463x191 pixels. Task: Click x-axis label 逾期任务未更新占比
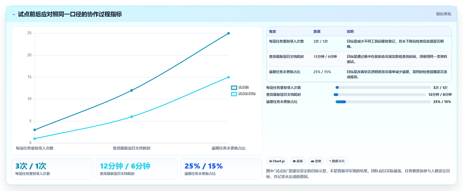tap(229, 148)
